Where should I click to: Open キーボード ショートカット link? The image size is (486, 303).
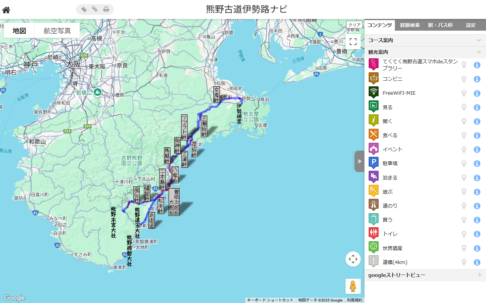[270, 300]
